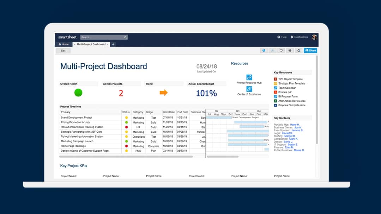Click the horizontal scrollbar under Gantt chart
Screen dimensions: 381x214
point(223,157)
